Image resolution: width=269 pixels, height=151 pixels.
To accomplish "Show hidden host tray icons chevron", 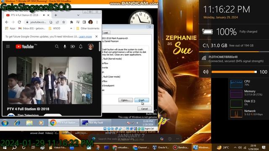I will (x=235, y=147).
